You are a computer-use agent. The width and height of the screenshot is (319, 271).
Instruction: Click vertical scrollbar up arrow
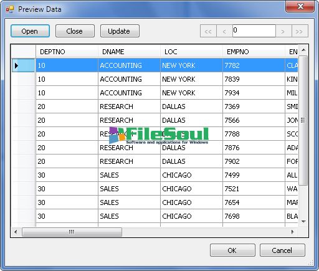303,50
